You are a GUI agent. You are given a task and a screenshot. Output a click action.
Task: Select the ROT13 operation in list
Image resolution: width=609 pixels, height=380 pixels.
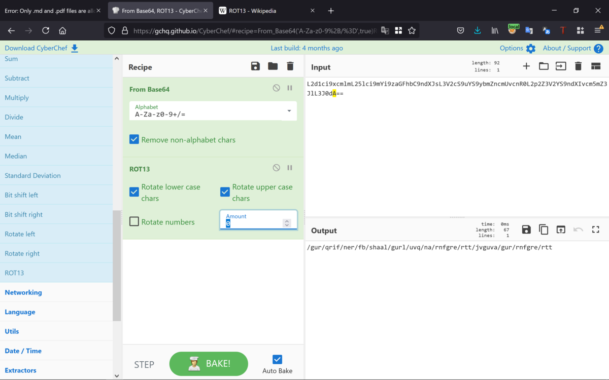click(56, 273)
